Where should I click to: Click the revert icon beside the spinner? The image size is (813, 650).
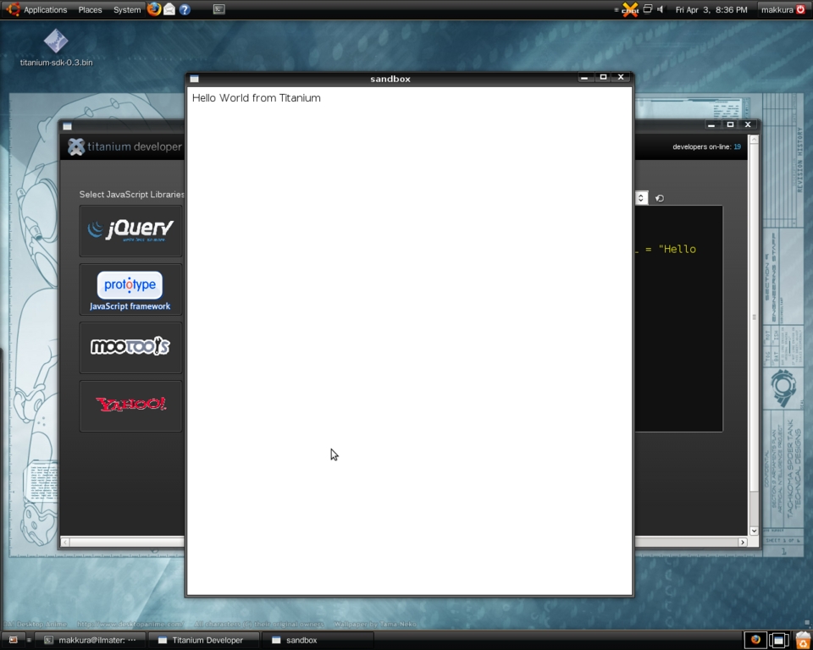(659, 197)
